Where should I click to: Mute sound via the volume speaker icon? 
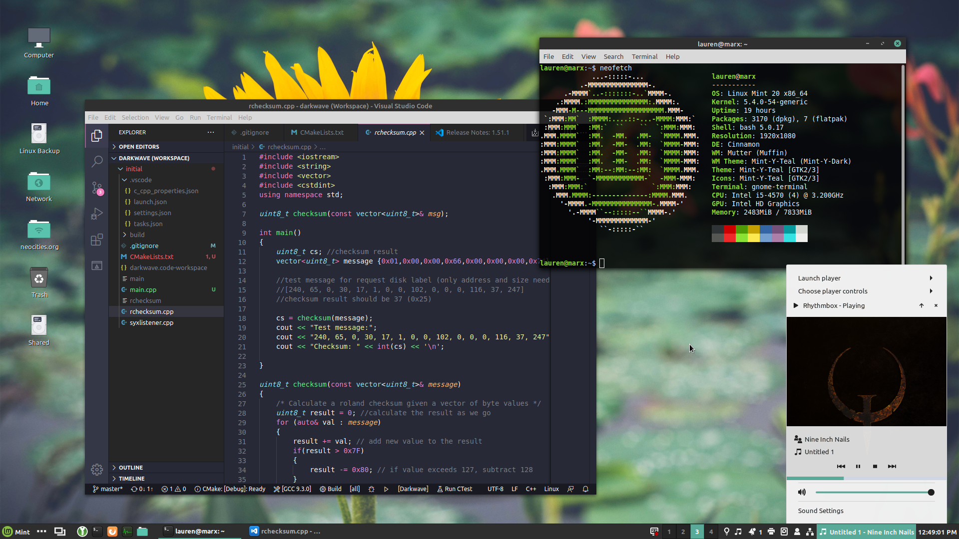click(x=802, y=492)
